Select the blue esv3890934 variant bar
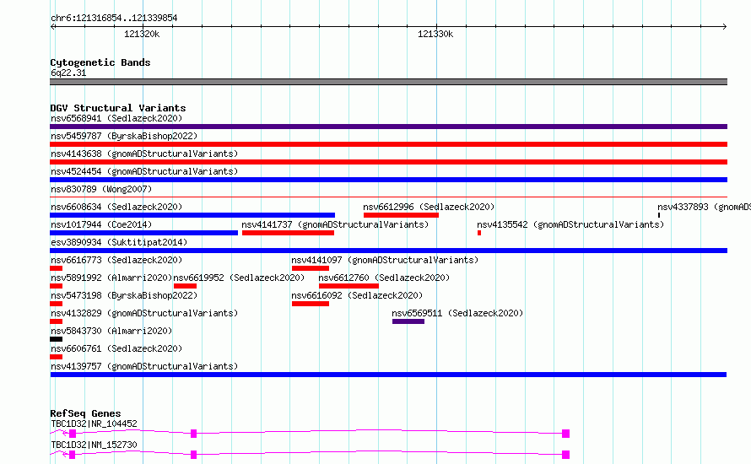The height and width of the screenshot is (464, 751). [388, 251]
